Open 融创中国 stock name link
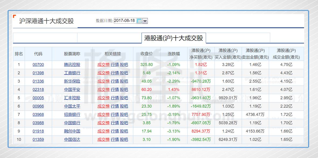 tap(72, 131)
